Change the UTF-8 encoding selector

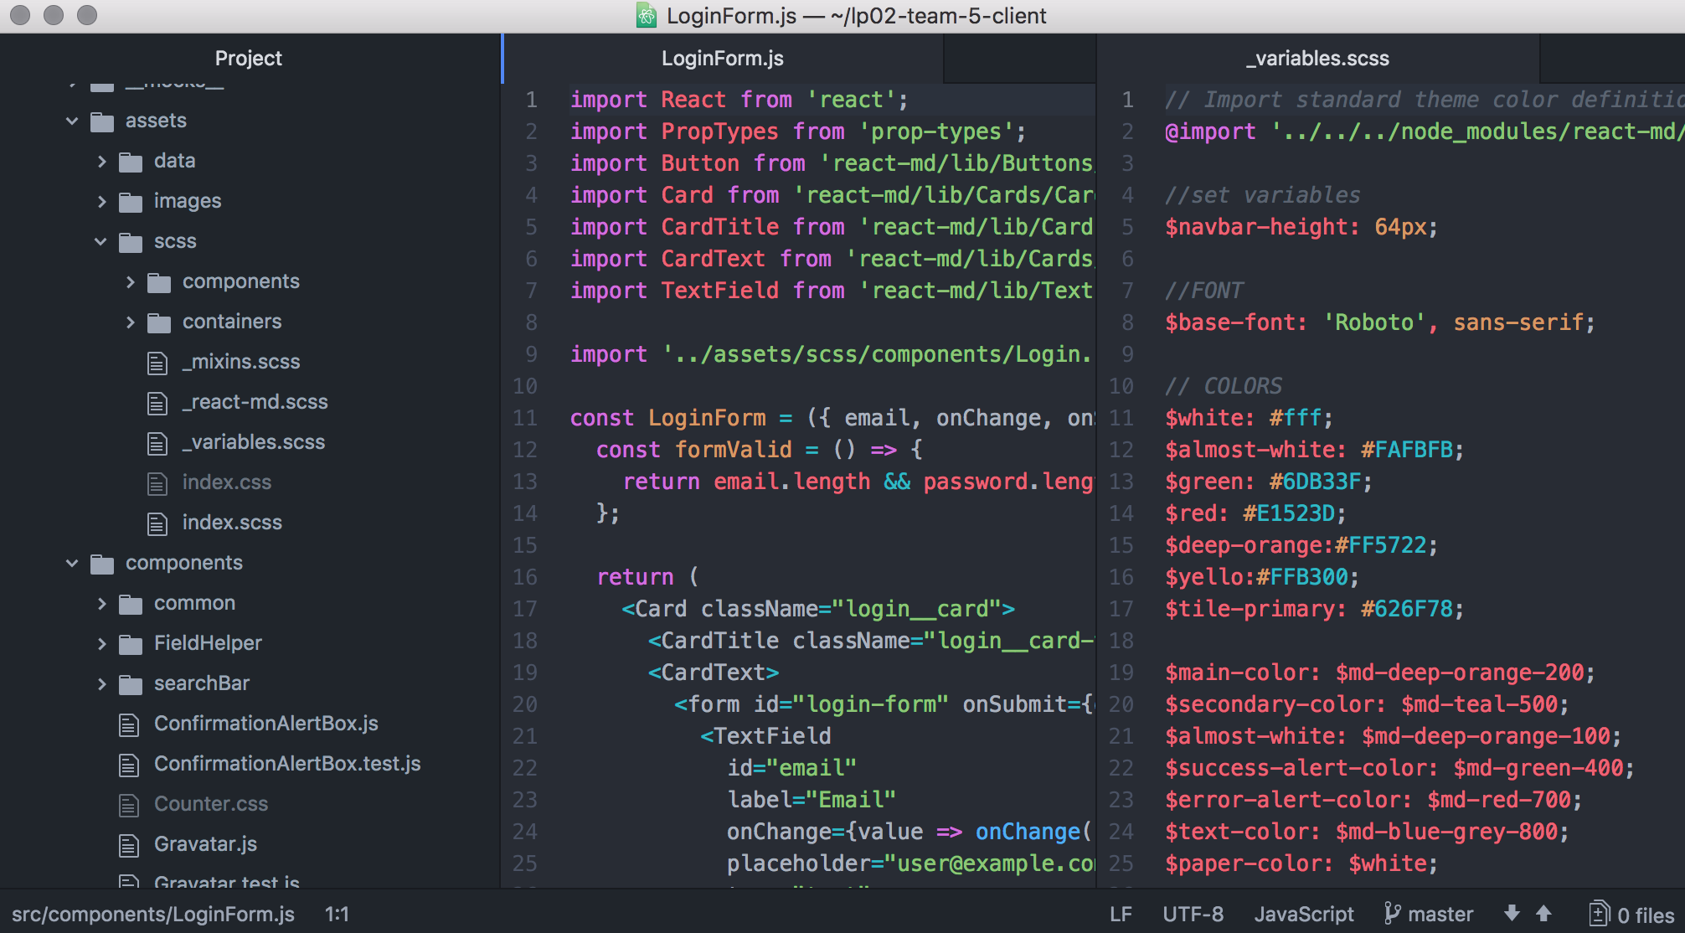click(x=1193, y=915)
